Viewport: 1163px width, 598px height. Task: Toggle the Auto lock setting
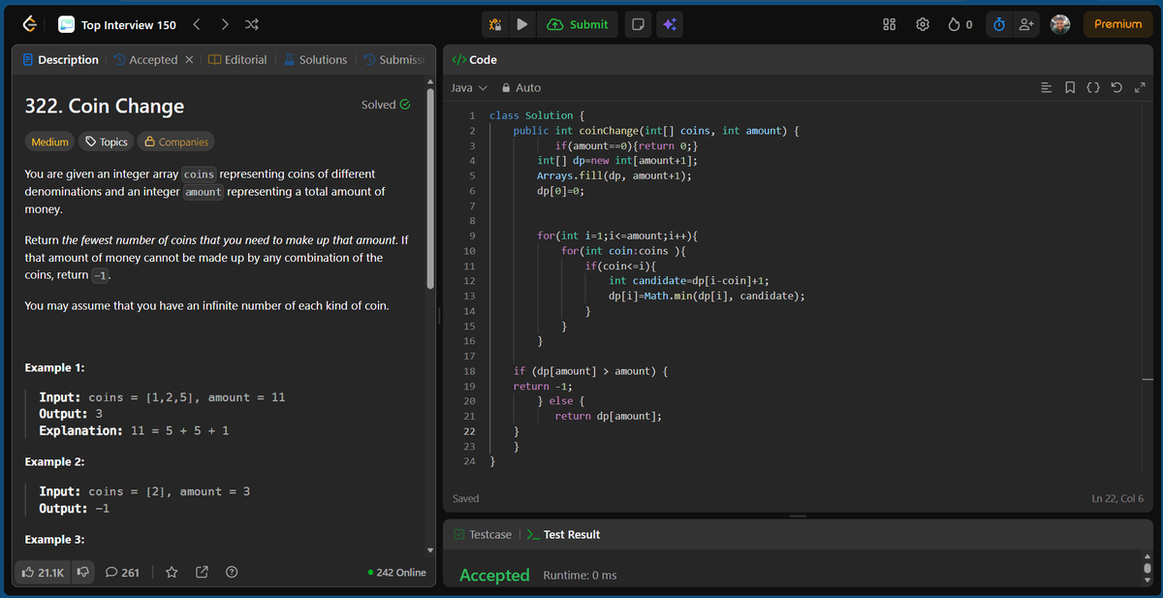[x=520, y=87]
